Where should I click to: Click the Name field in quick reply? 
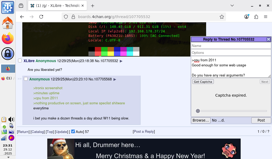point(231,46)
